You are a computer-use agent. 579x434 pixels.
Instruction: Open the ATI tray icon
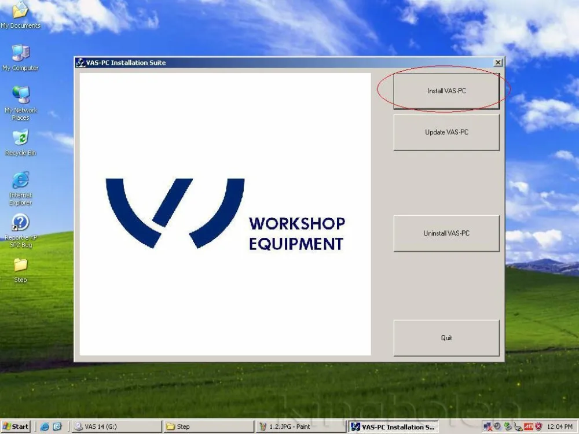click(x=529, y=427)
